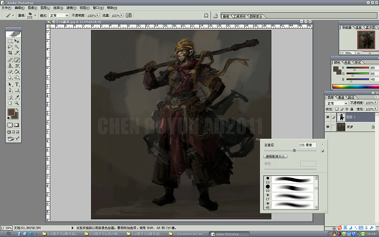
Task: Expand the brush picker flyout menu arrow
Action: pos(322,144)
